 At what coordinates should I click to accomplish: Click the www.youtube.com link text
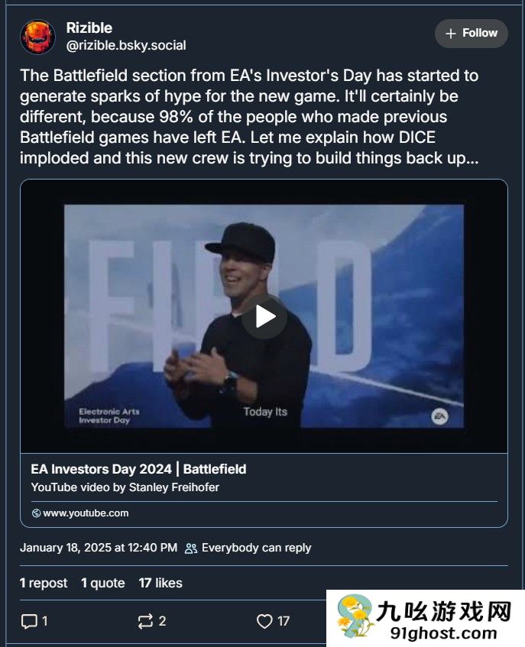click(86, 513)
